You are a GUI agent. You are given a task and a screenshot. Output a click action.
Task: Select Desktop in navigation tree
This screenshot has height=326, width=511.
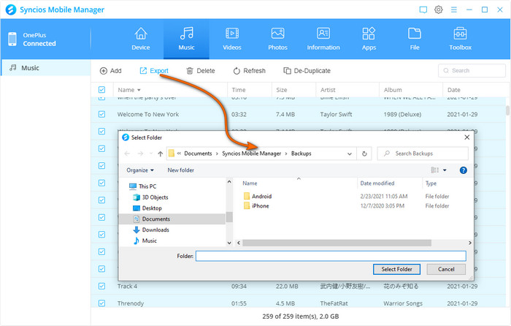click(x=147, y=208)
